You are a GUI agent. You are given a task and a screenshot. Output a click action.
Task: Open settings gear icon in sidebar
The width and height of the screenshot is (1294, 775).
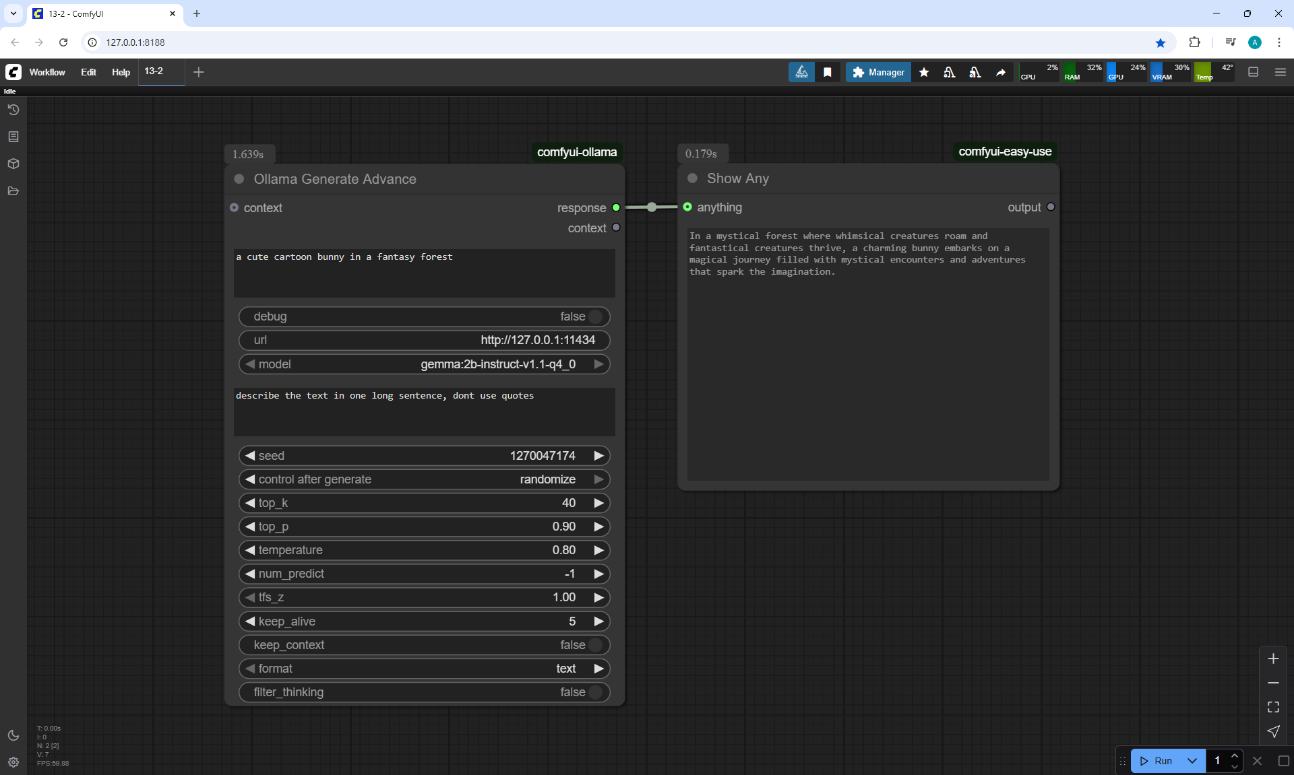pyautogui.click(x=13, y=762)
